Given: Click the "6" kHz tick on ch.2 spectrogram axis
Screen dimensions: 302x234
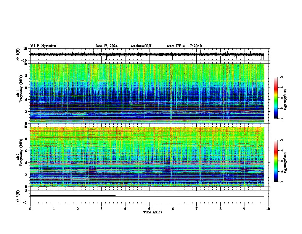Looking at the screenshot, I should coord(27,151).
